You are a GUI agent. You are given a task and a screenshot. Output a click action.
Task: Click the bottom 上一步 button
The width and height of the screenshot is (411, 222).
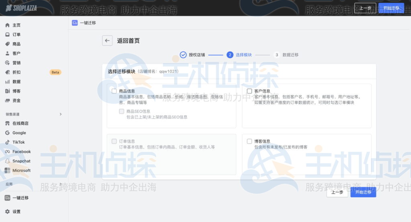point(337,192)
